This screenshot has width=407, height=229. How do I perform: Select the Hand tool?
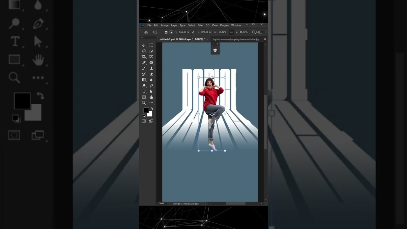pyautogui.click(x=151, y=97)
